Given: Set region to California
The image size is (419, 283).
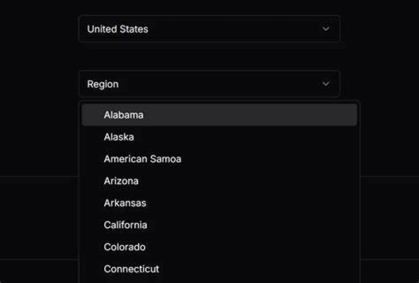Looking at the screenshot, I should [219, 225].
